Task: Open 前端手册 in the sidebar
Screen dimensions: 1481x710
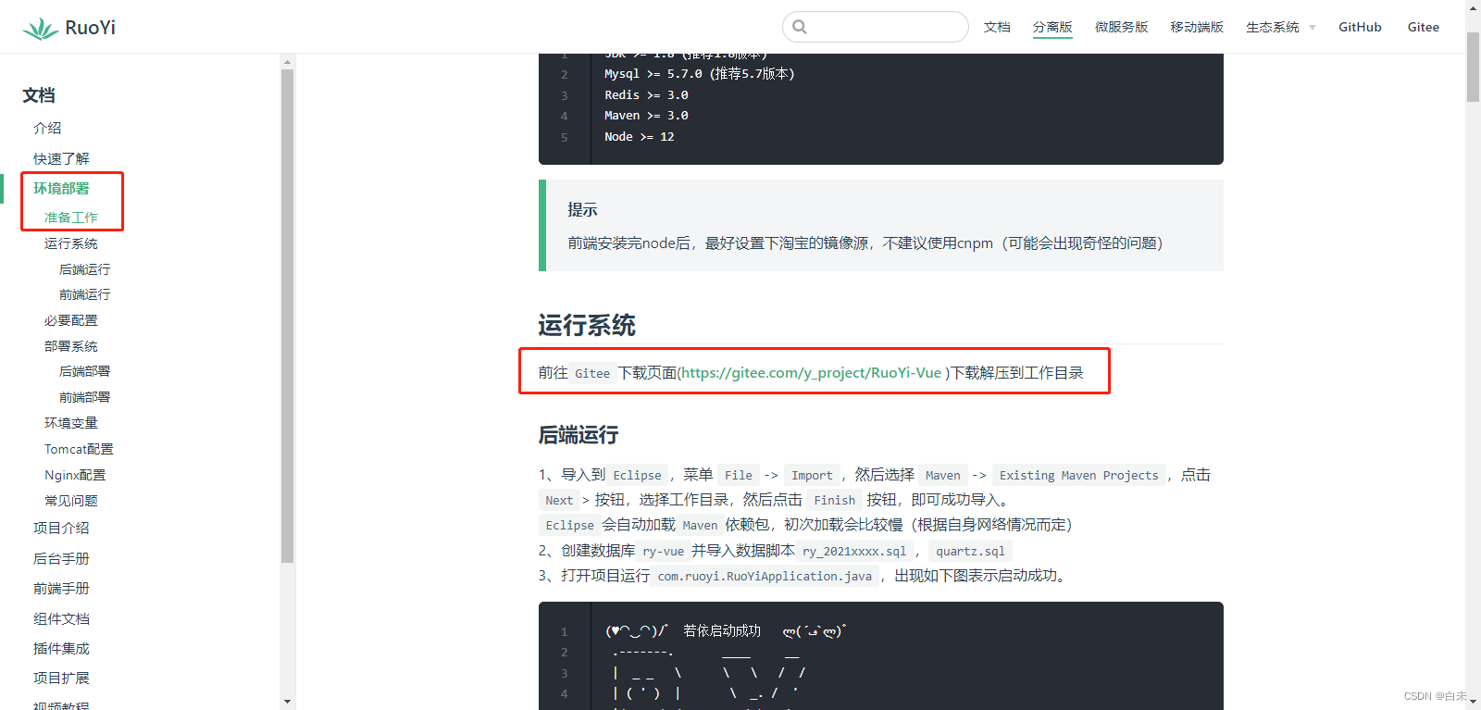Action: coord(61,588)
